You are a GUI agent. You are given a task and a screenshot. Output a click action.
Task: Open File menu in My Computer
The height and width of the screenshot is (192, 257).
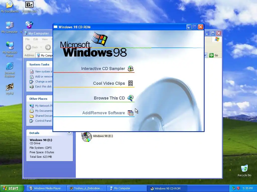click(27, 39)
